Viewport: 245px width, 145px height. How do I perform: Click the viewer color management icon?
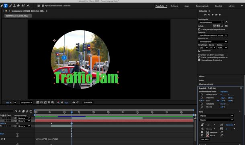(58, 103)
